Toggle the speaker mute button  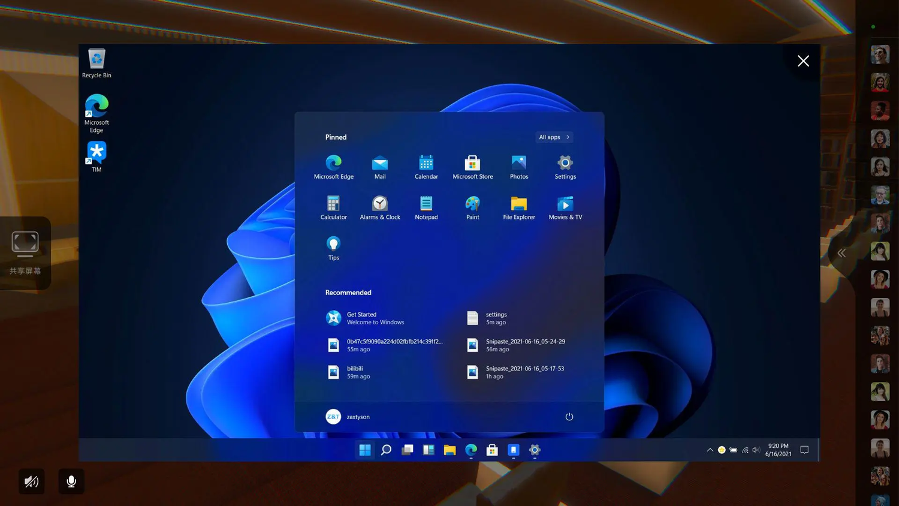tap(31, 481)
